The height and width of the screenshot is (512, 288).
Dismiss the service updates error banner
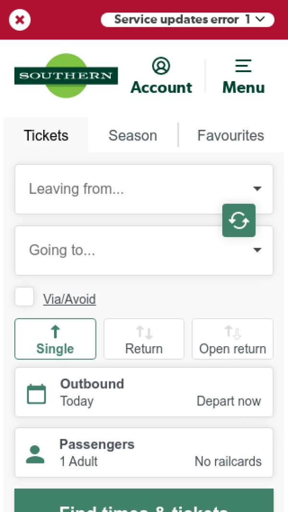tap(20, 20)
